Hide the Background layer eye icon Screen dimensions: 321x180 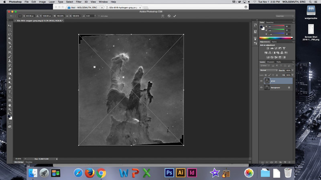262,87
